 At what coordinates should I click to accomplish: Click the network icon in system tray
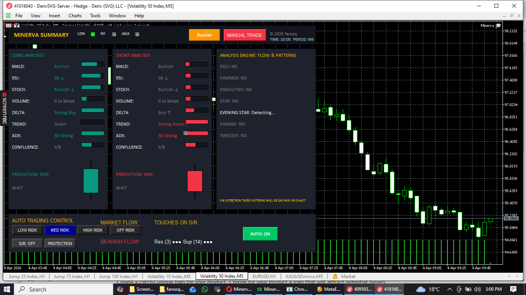[x=459, y=289]
